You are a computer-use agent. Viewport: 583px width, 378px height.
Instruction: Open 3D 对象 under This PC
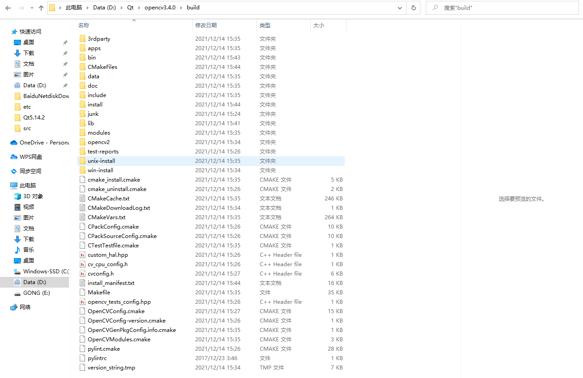point(33,196)
